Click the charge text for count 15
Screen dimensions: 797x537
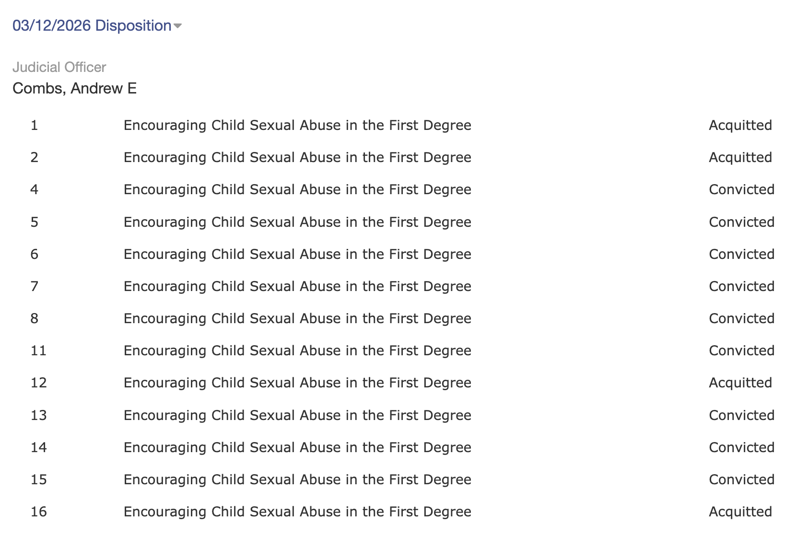pos(297,479)
